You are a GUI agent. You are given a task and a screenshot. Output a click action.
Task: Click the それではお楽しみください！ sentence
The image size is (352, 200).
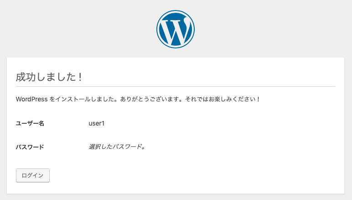coord(223,99)
